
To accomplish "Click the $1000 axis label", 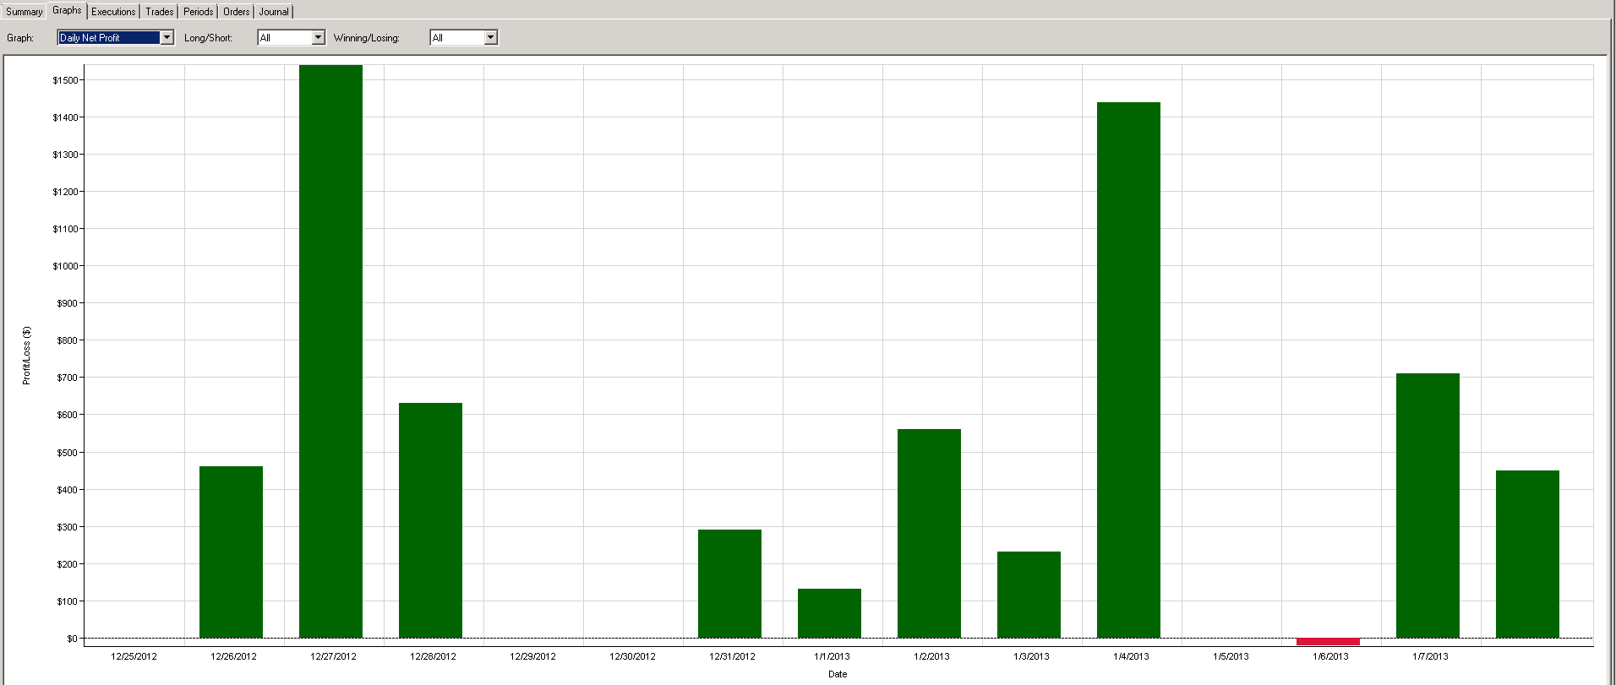I will [x=65, y=266].
